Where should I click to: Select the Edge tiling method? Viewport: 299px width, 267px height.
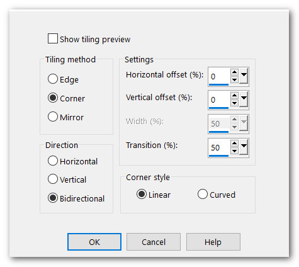(53, 79)
